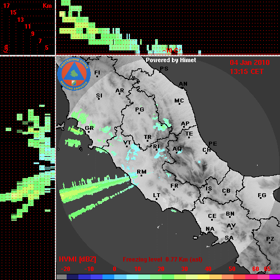Click the '-10 C°' isotherm label
The image size is (280, 280).
(x=172, y=50)
